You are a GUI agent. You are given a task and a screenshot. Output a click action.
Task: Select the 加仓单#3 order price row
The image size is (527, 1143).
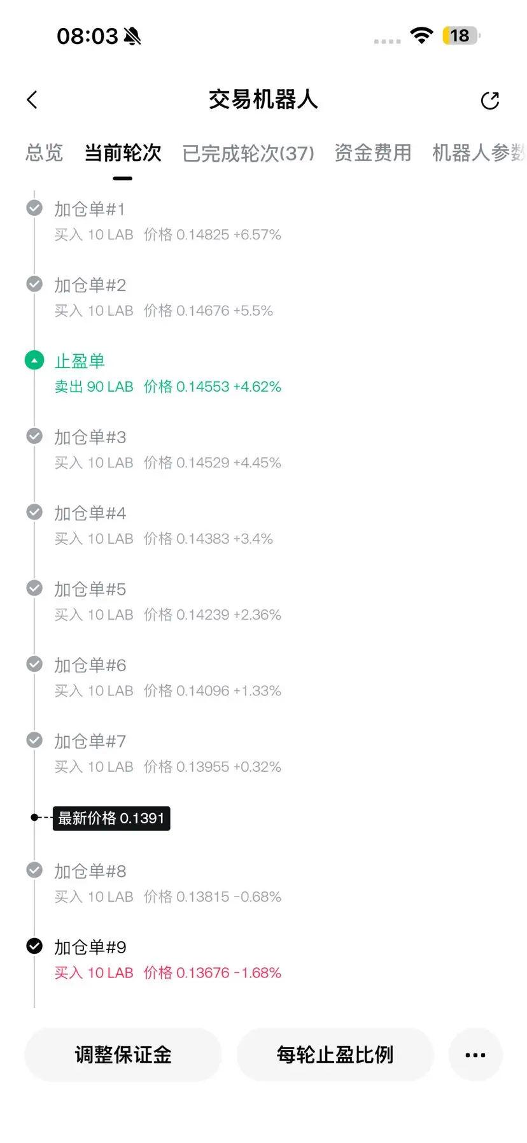168,463
